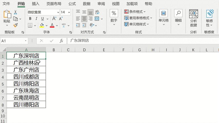Expand fill color dropdown arrow
The width and height of the screenshot is (219, 123).
46,26
